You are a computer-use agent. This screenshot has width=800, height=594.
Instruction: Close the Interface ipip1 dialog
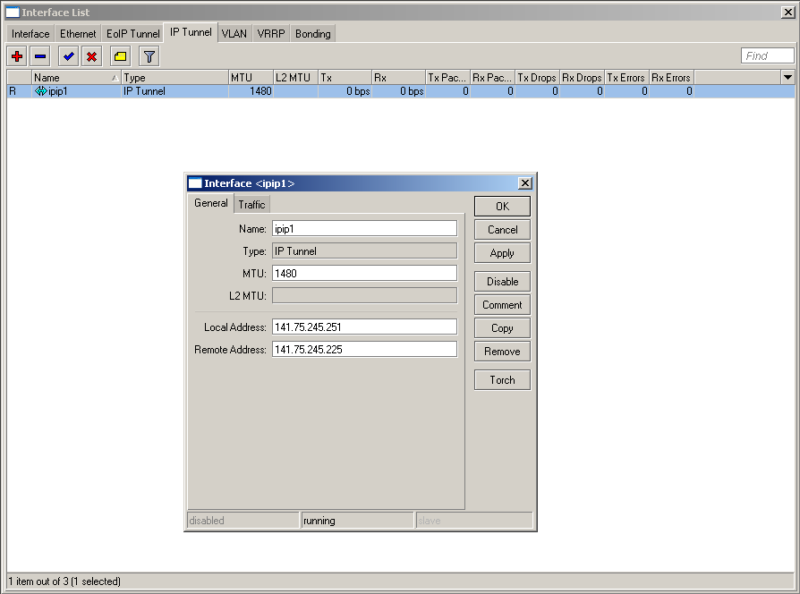[525, 183]
